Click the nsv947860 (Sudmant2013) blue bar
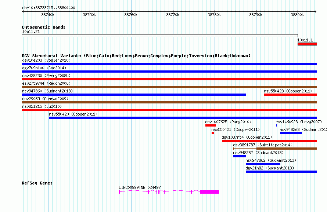 [134, 95]
